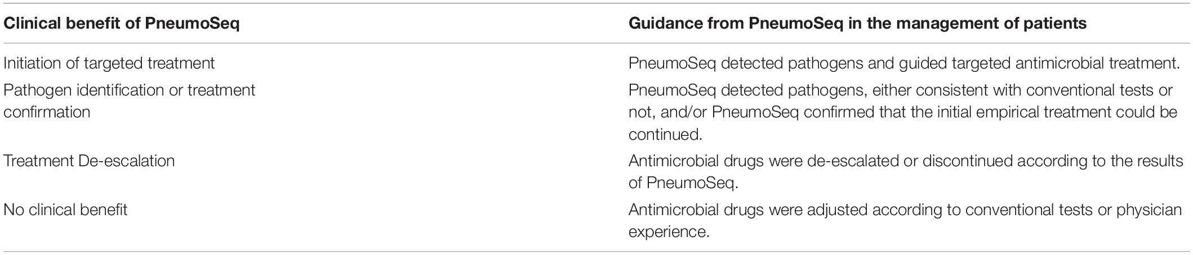Click the word 'experience.' in last row
The height and width of the screenshot is (255, 1193).
(x=669, y=232)
